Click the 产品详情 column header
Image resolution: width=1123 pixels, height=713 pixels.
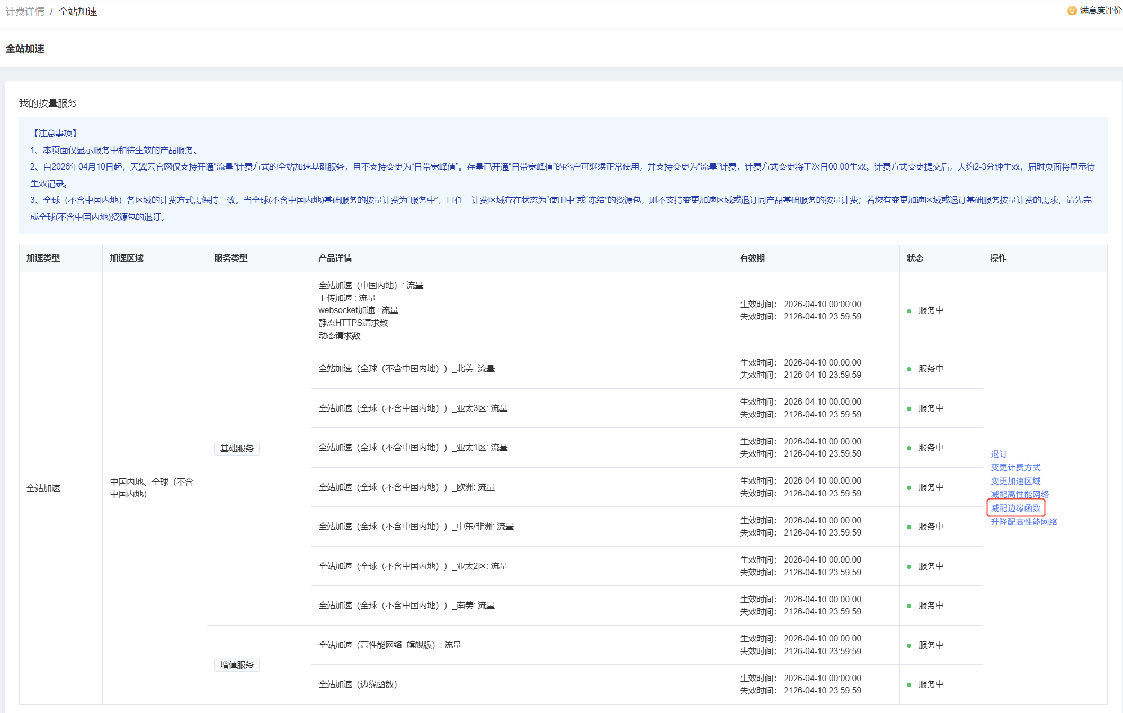coord(335,258)
